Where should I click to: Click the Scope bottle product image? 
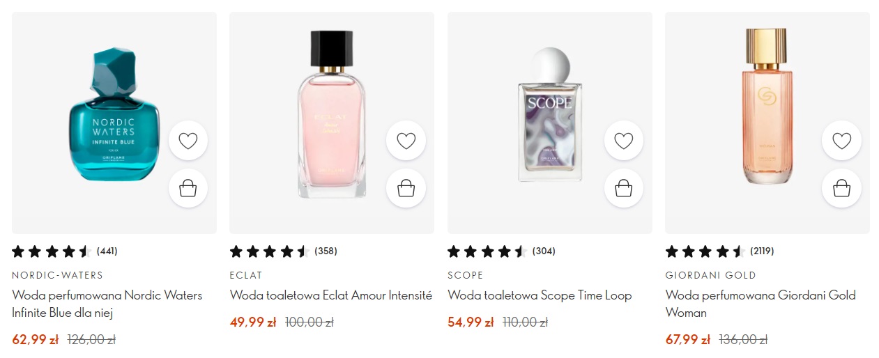[549, 115]
